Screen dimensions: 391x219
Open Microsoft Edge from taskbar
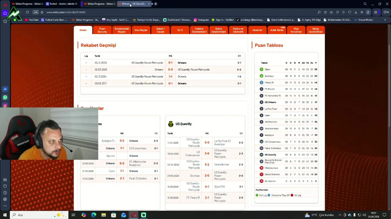pos(93,215)
